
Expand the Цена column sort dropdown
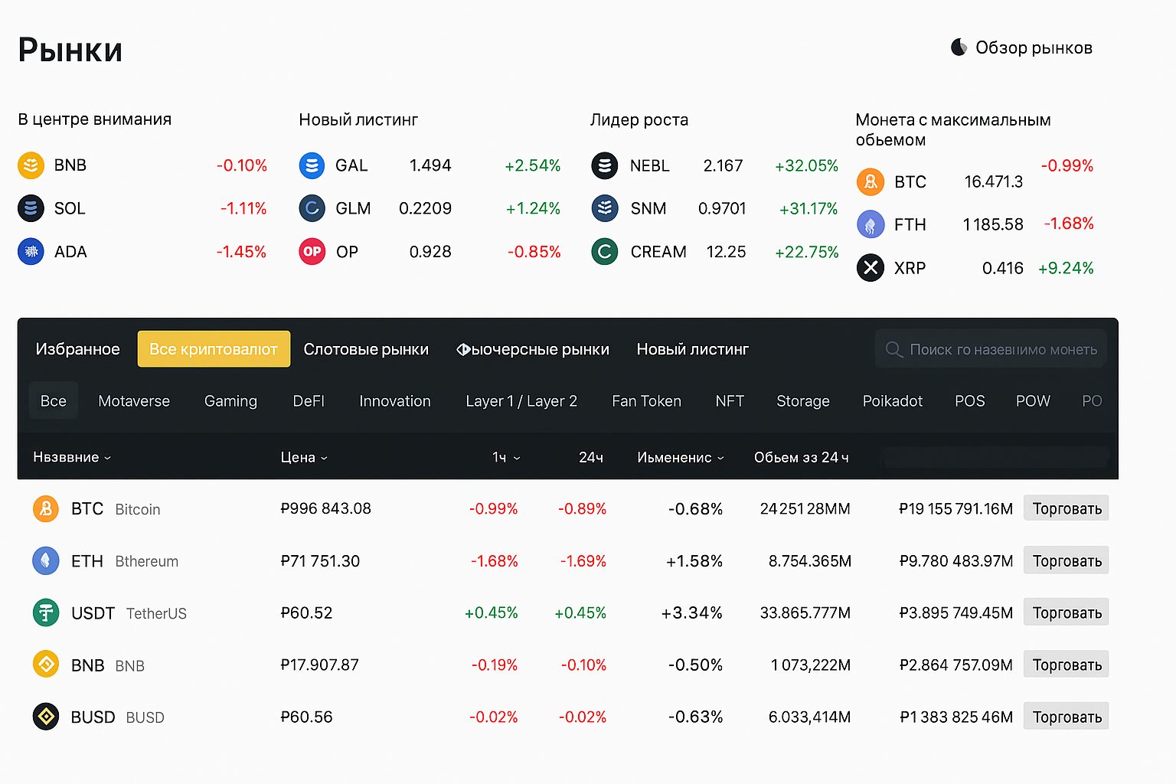pos(304,457)
